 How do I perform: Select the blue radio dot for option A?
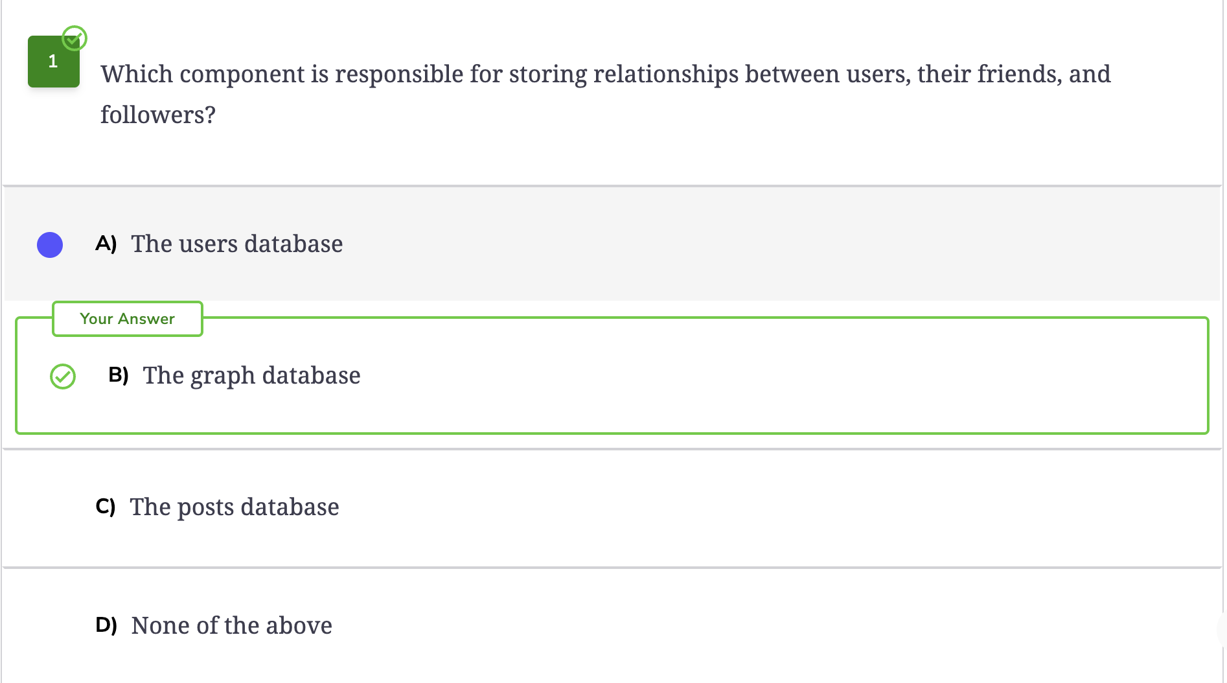(x=50, y=245)
